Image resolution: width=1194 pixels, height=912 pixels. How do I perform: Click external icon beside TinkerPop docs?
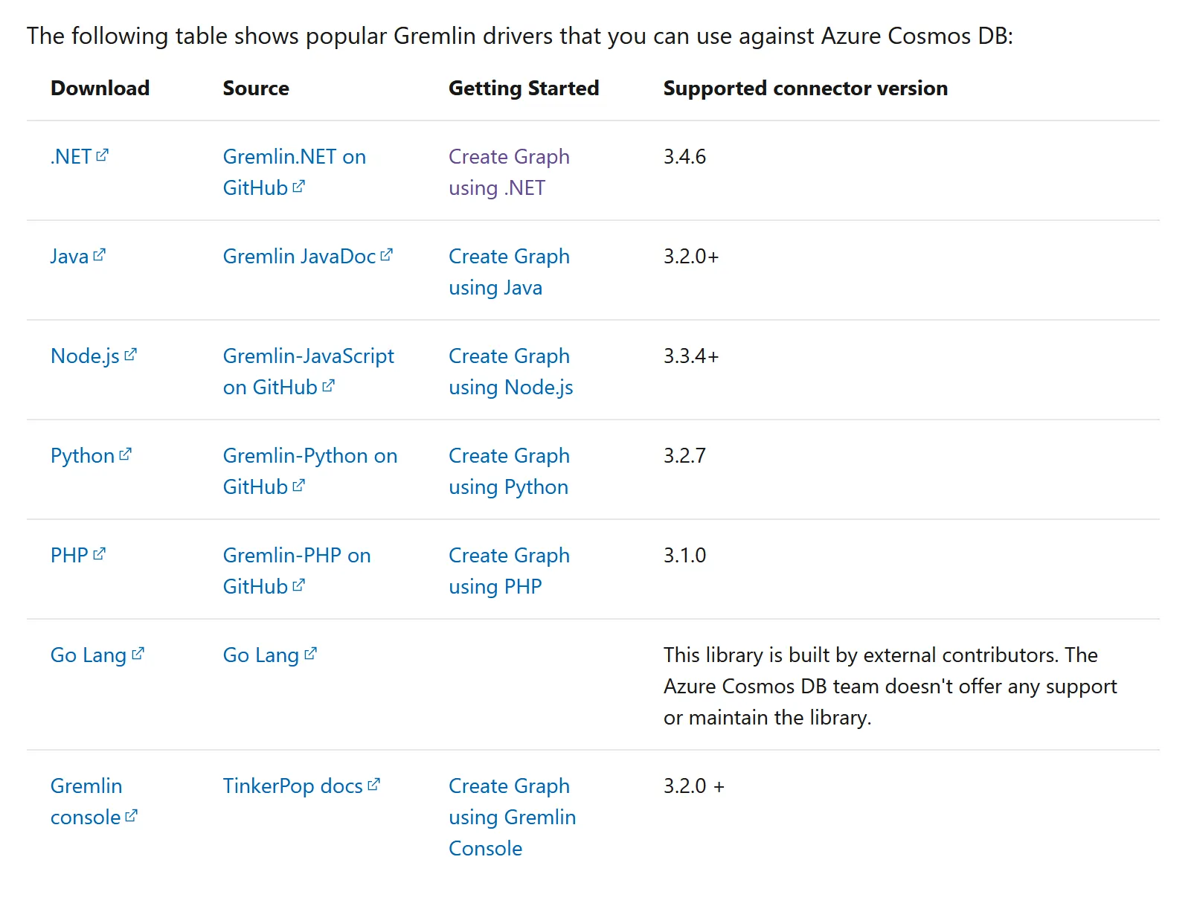coord(374,785)
